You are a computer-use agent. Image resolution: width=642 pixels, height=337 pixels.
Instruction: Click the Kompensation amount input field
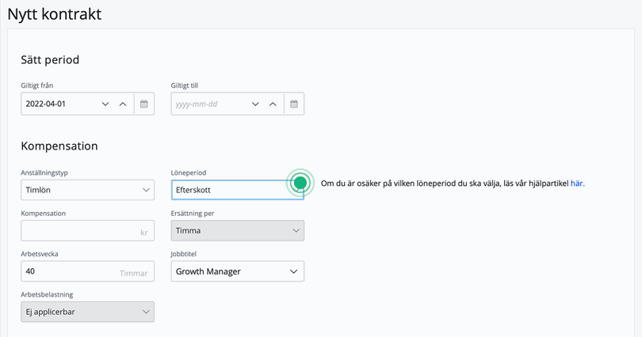tap(79, 230)
